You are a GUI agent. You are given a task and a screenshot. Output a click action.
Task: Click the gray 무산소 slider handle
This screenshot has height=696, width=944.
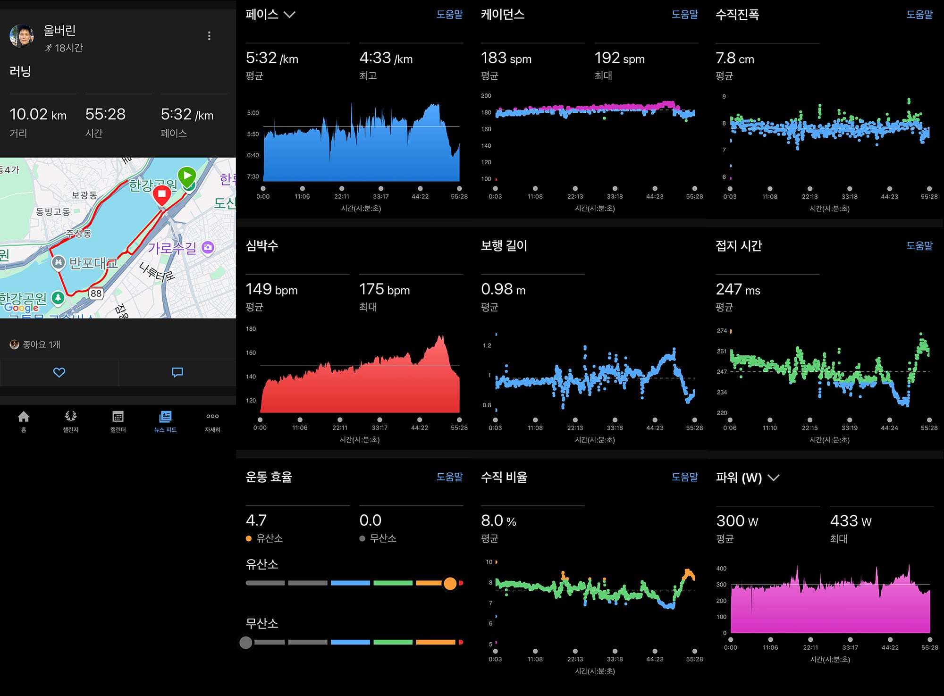[x=246, y=642]
